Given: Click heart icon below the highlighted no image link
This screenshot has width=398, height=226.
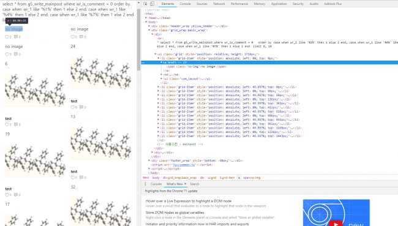Looking at the screenshot, I should (7, 37).
